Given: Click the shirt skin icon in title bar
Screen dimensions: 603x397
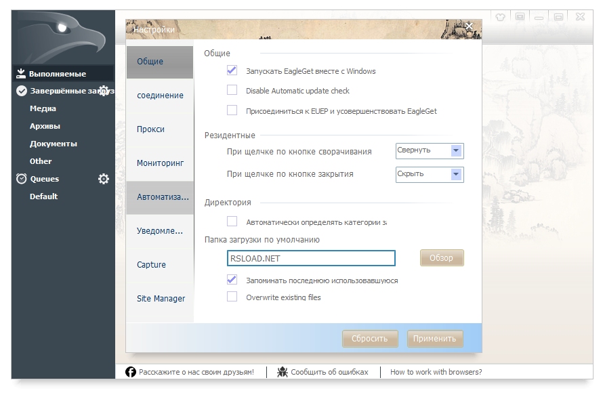Looking at the screenshot, I should 500,17.
